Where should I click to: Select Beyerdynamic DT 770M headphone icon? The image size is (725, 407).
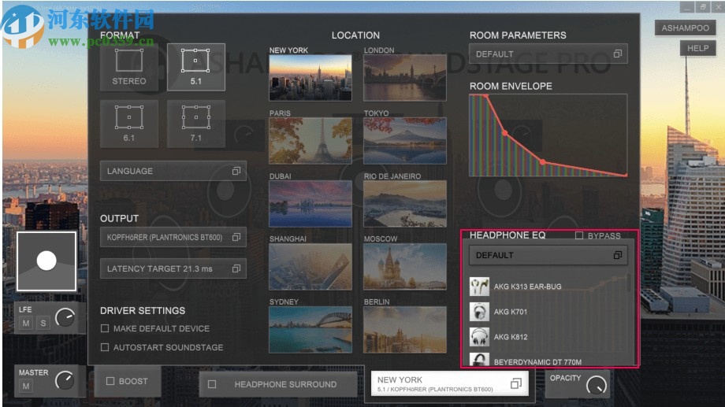point(479,360)
